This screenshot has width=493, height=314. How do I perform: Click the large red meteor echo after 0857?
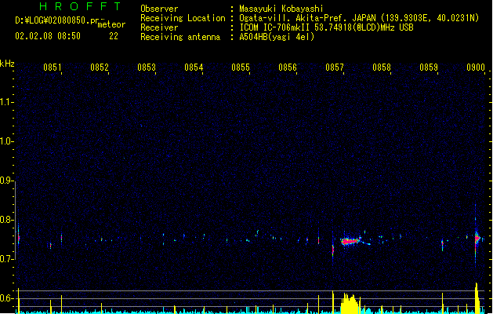(350, 242)
